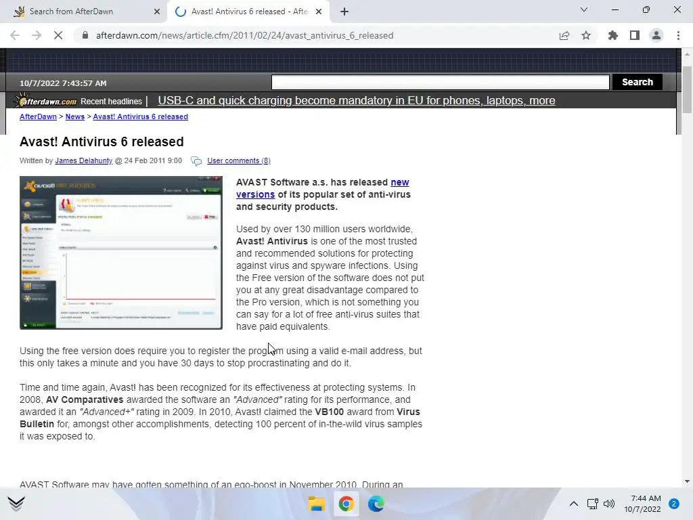The width and height of the screenshot is (693, 520).
Task: Click the volume speaker tray icon
Action: 609,504
